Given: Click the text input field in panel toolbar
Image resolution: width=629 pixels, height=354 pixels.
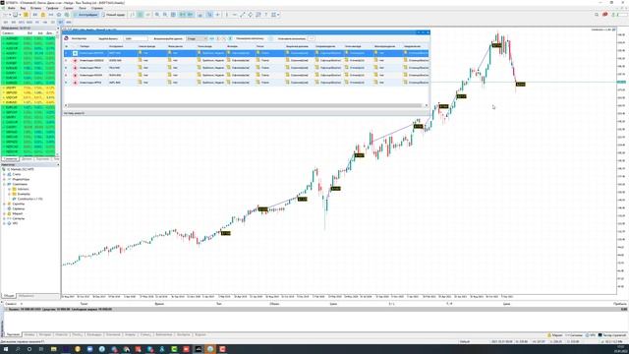Looking at the screenshot, I should coord(136,39).
